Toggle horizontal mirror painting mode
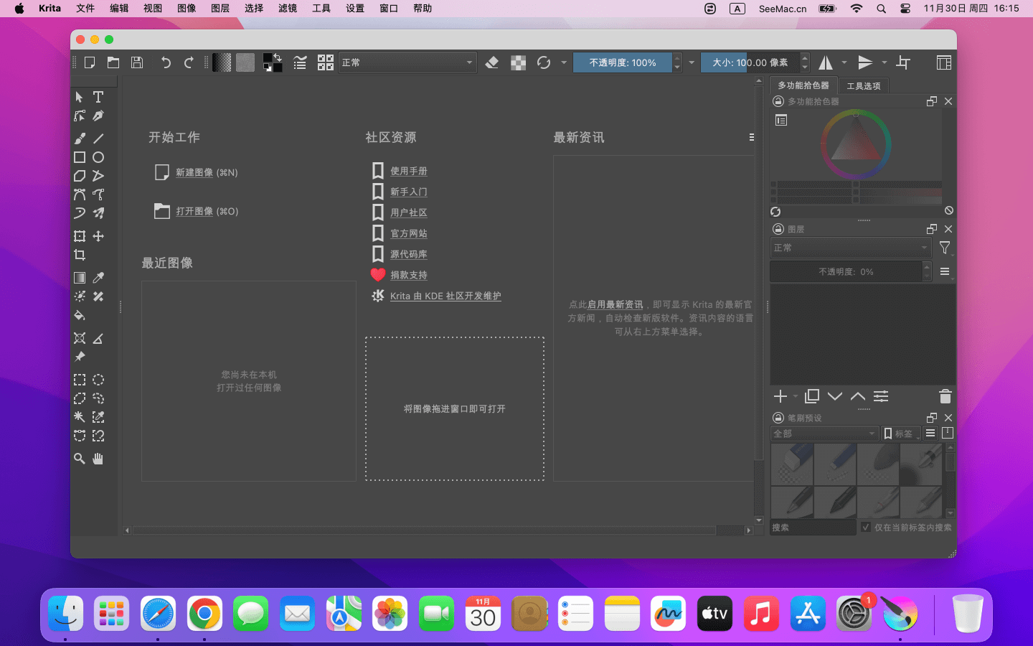This screenshot has height=646, width=1033. coord(826,62)
